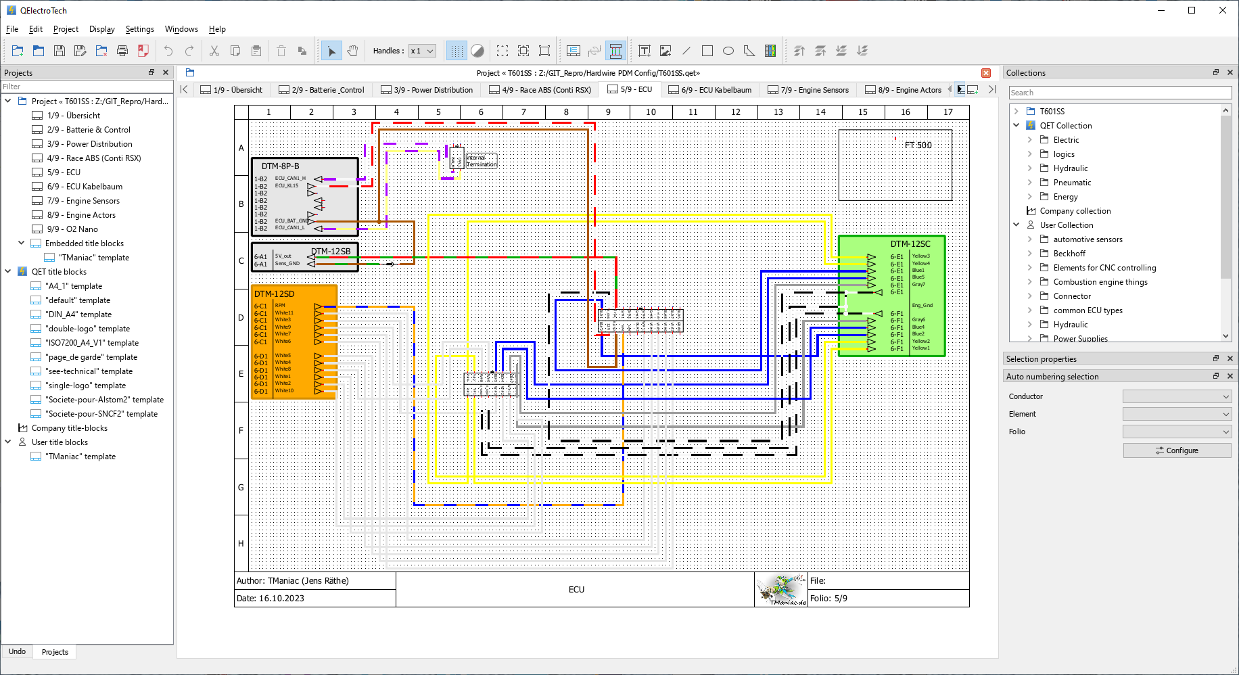Switch to the Undo panel tab

coord(17,651)
